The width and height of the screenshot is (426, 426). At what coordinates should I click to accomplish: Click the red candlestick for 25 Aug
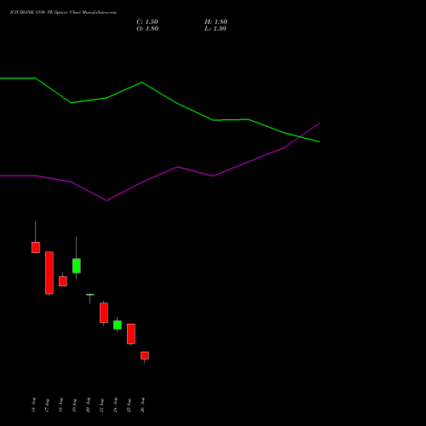click(131, 334)
